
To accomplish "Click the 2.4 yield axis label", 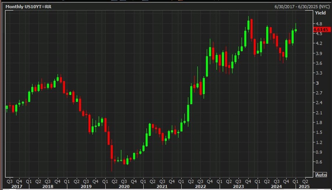I will (x=319, y=103).
